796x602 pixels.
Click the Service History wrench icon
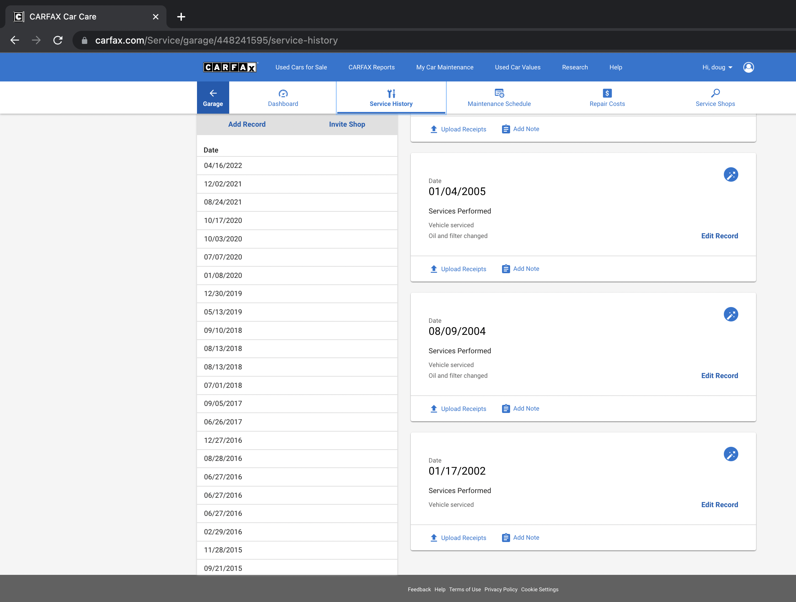(x=391, y=94)
